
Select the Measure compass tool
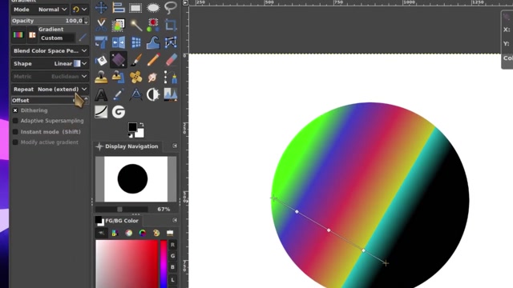point(135,94)
